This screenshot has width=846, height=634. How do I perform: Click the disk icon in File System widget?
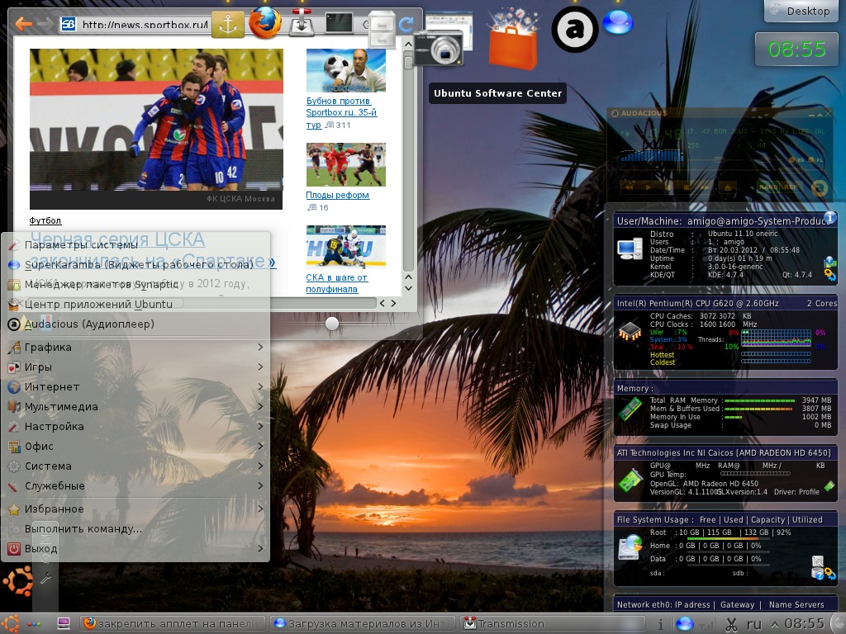(x=630, y=547)
